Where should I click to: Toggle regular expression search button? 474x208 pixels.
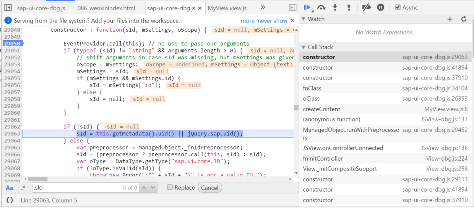coord(23,188)
